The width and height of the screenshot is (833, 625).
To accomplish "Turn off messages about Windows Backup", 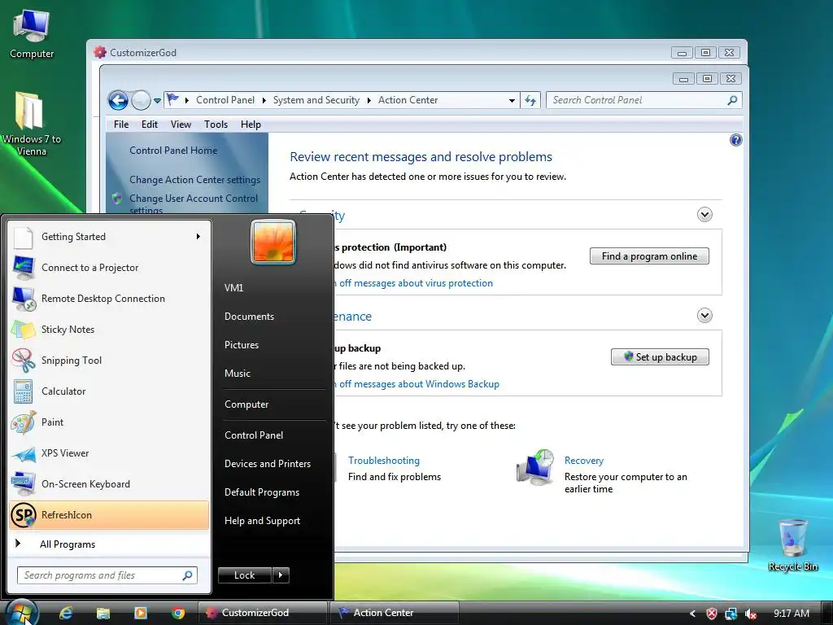I will click(x=416, y=384).
